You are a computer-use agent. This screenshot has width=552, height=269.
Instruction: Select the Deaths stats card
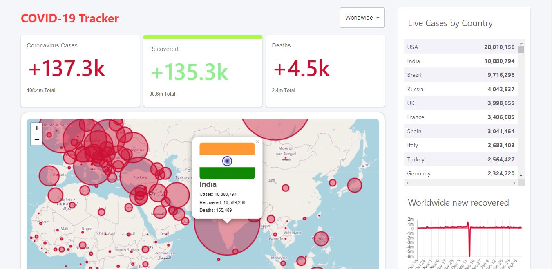coord(325,71)
